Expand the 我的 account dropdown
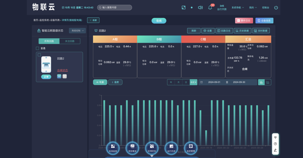The width and height of the screenshot is (303, 158). coord(253,8)
